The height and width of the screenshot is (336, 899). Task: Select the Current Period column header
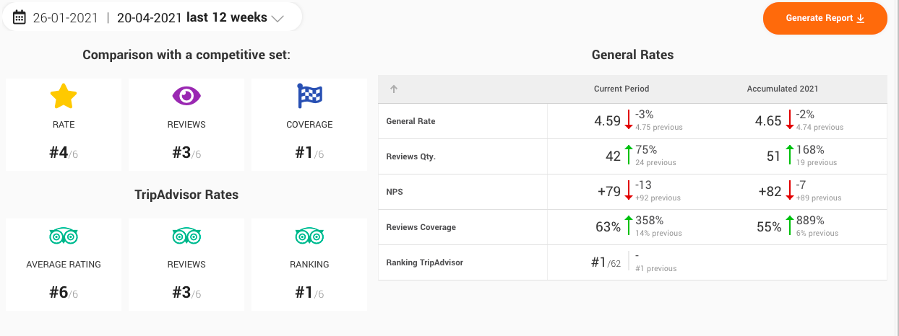[x=621, y=89]
